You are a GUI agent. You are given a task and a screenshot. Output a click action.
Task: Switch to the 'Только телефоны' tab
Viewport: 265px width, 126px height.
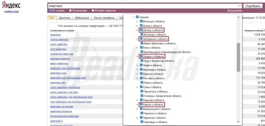(x=104, y=18)
